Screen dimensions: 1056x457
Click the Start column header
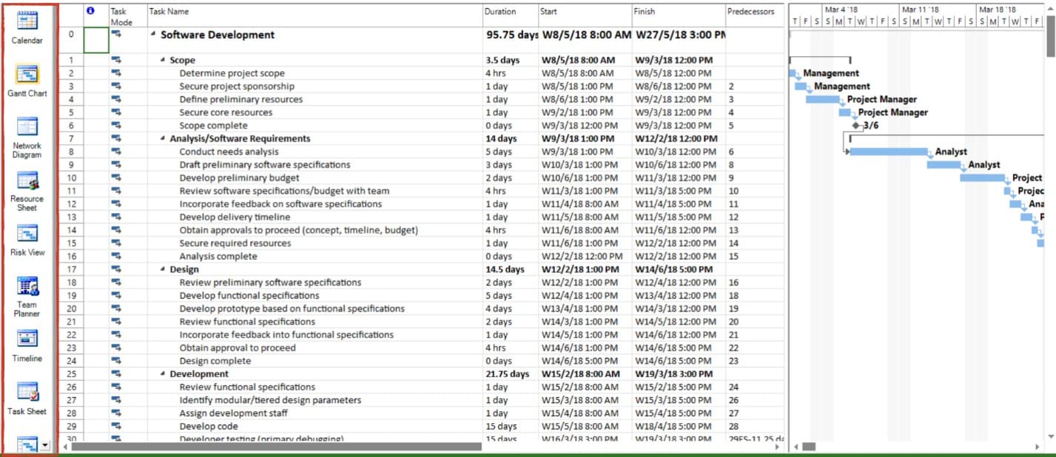585,16
